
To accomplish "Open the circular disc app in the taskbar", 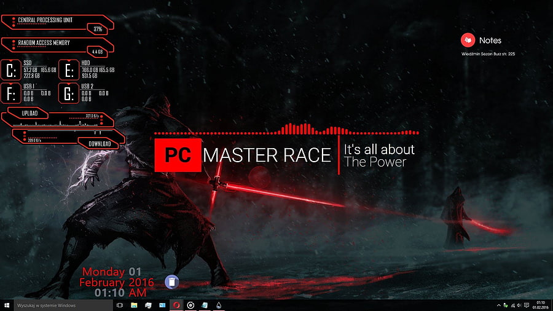I will coord(190,305).
